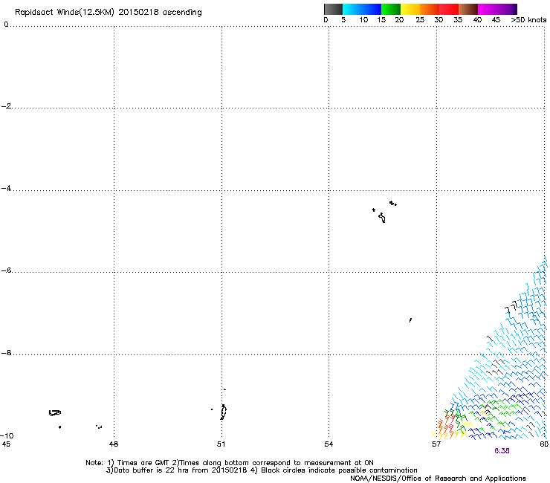
Task: Click the small island mark near -7 latitude
Action: [410, 320]
